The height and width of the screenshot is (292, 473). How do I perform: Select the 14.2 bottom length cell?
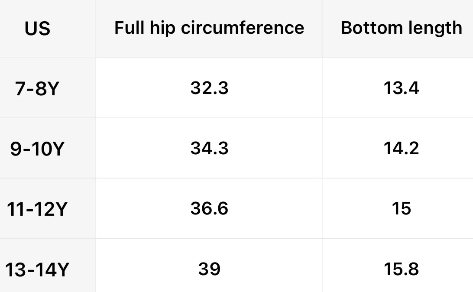(x=401, y=149)
